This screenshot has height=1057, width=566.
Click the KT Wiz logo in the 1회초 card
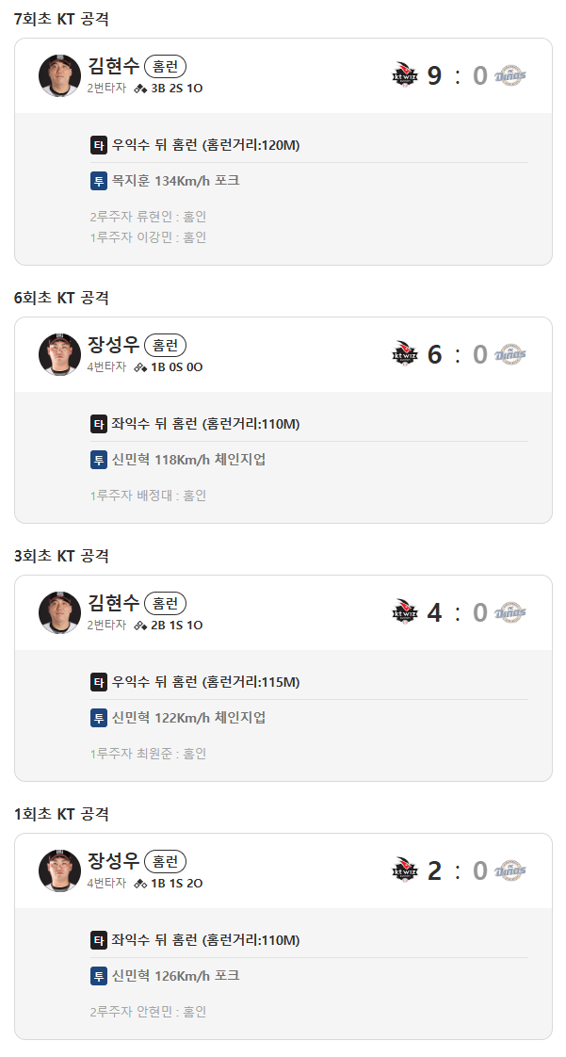[404, 870]
